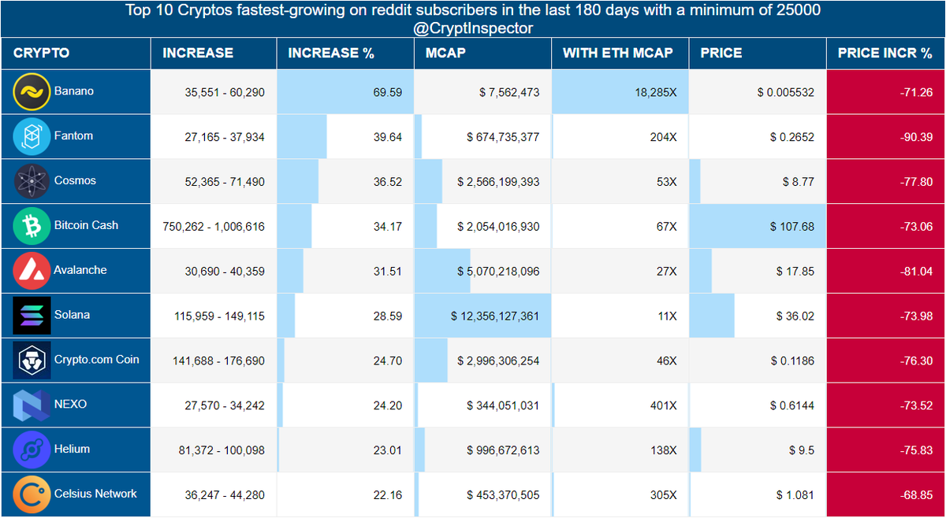Click the Crypto.com Coin name label
The width and height of the screenshot is (946, 518).
pyautogui.click(x=96, y=361)
